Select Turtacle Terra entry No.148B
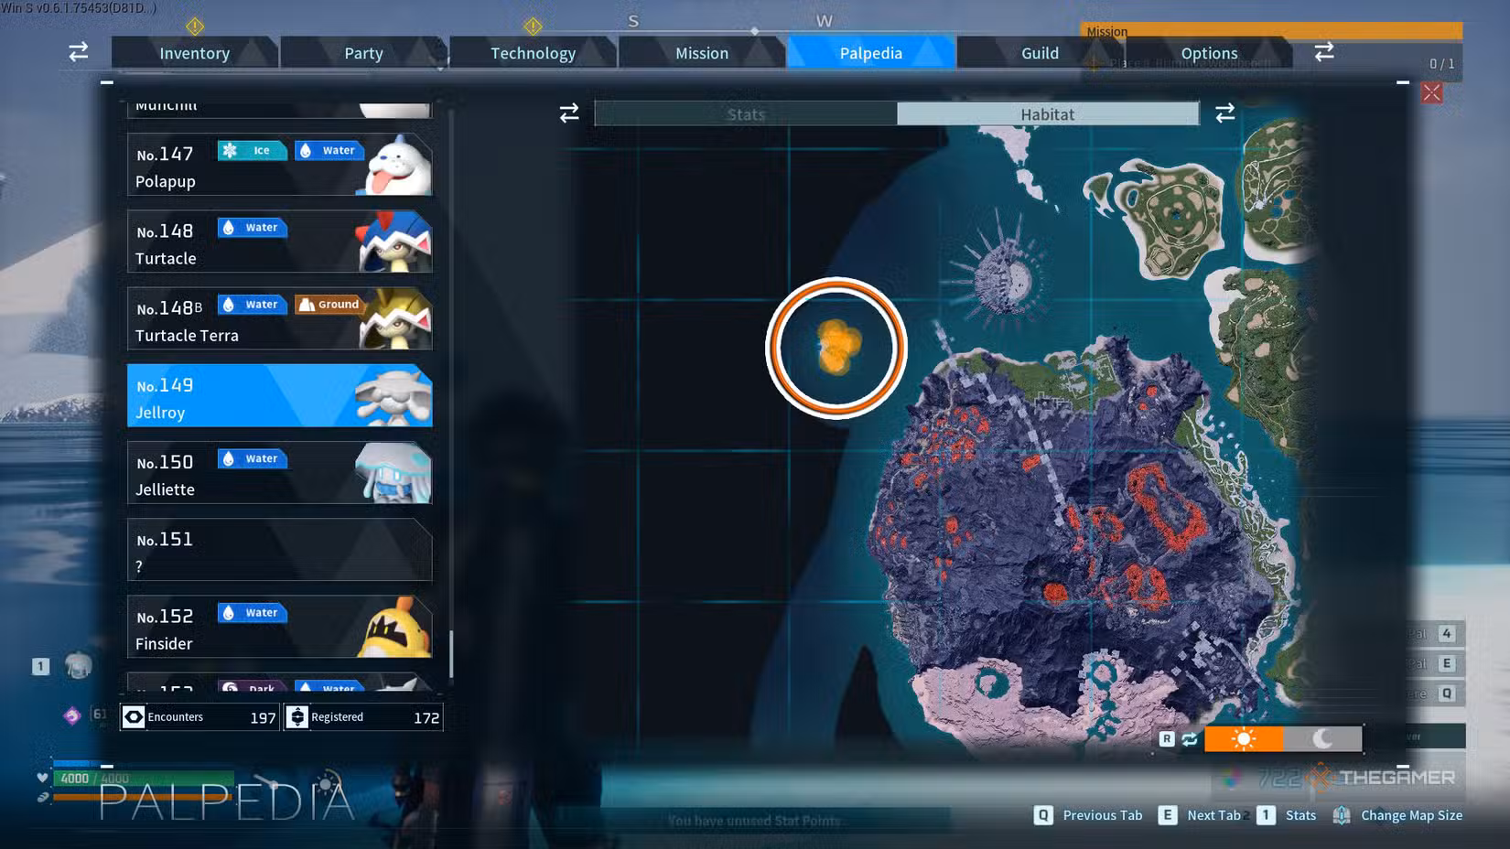The width and height of the screenshot is (1510, 849). pyautogui.click(x=279, y=318)
